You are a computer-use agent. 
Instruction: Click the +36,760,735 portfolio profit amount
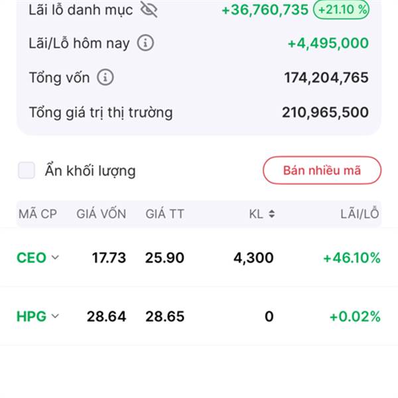tap(265, 9)
